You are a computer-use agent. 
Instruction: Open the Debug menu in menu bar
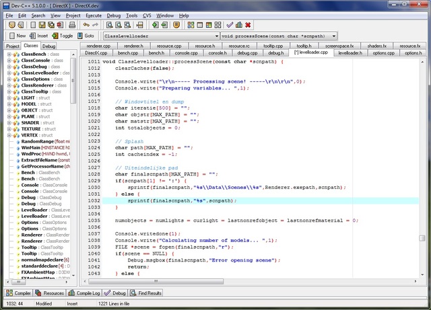(x=114, y=15)
